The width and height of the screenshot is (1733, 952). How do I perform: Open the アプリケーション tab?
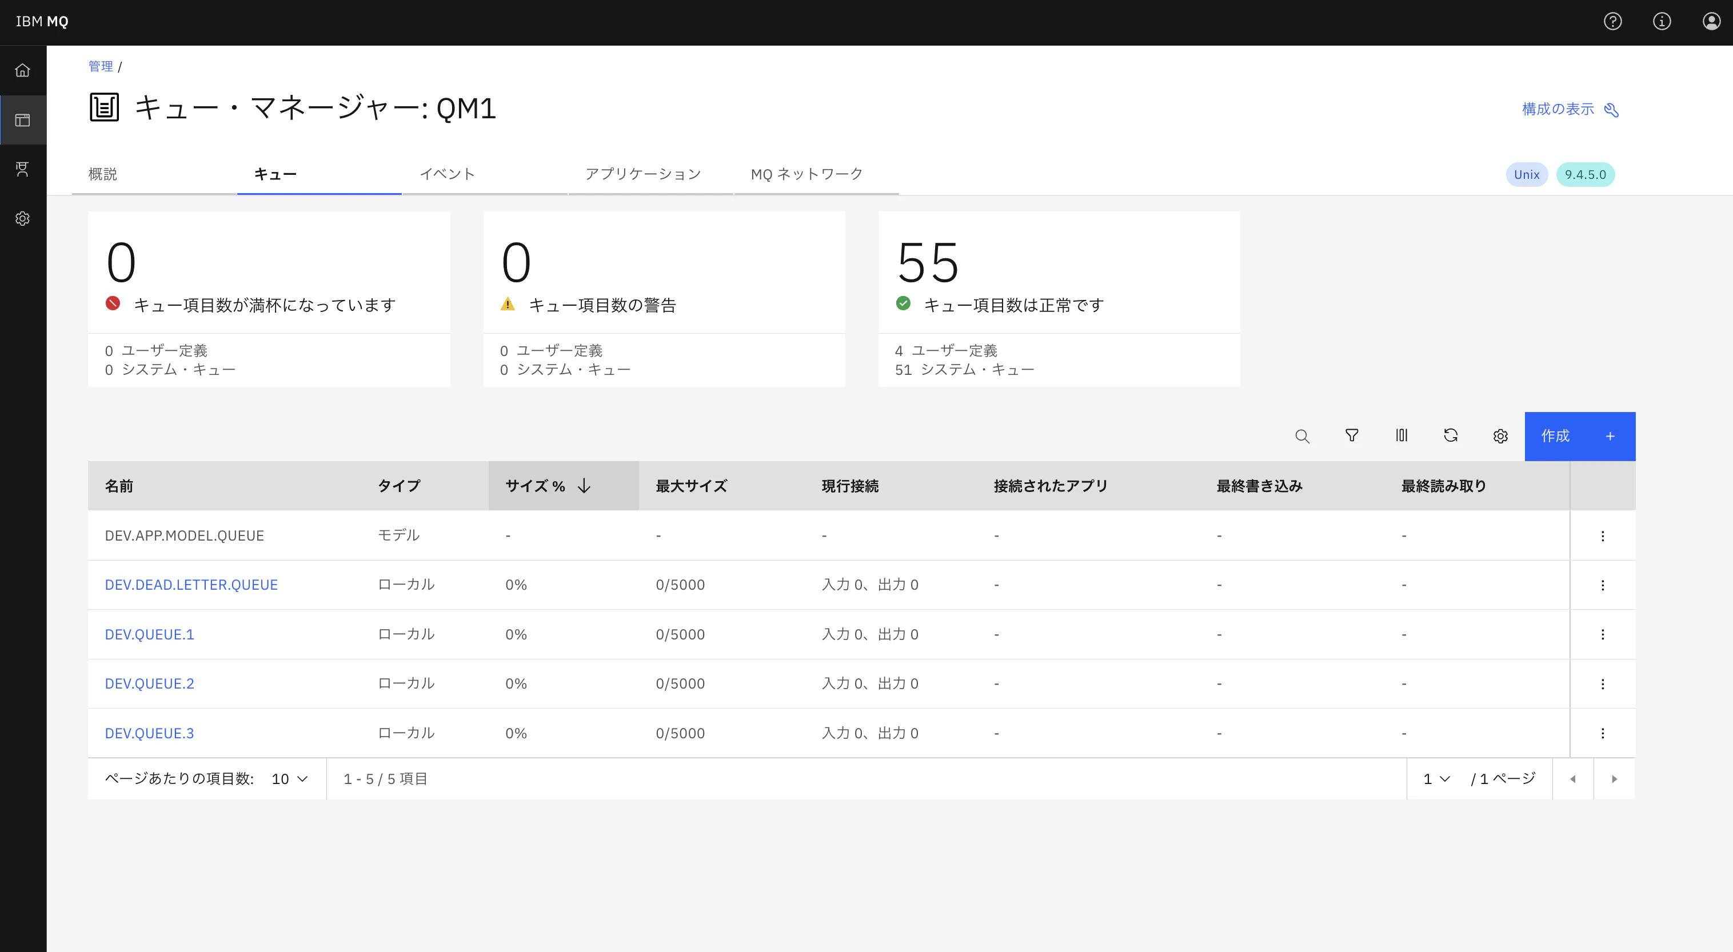pyautogui.click(x=650, y=174)
